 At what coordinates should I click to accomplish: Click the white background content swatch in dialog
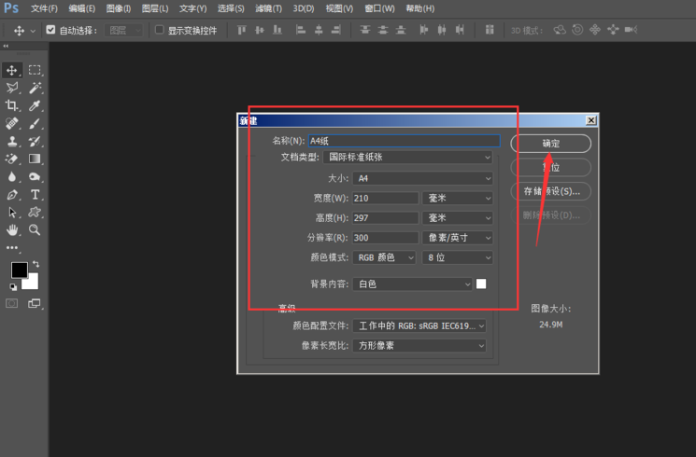481,284
